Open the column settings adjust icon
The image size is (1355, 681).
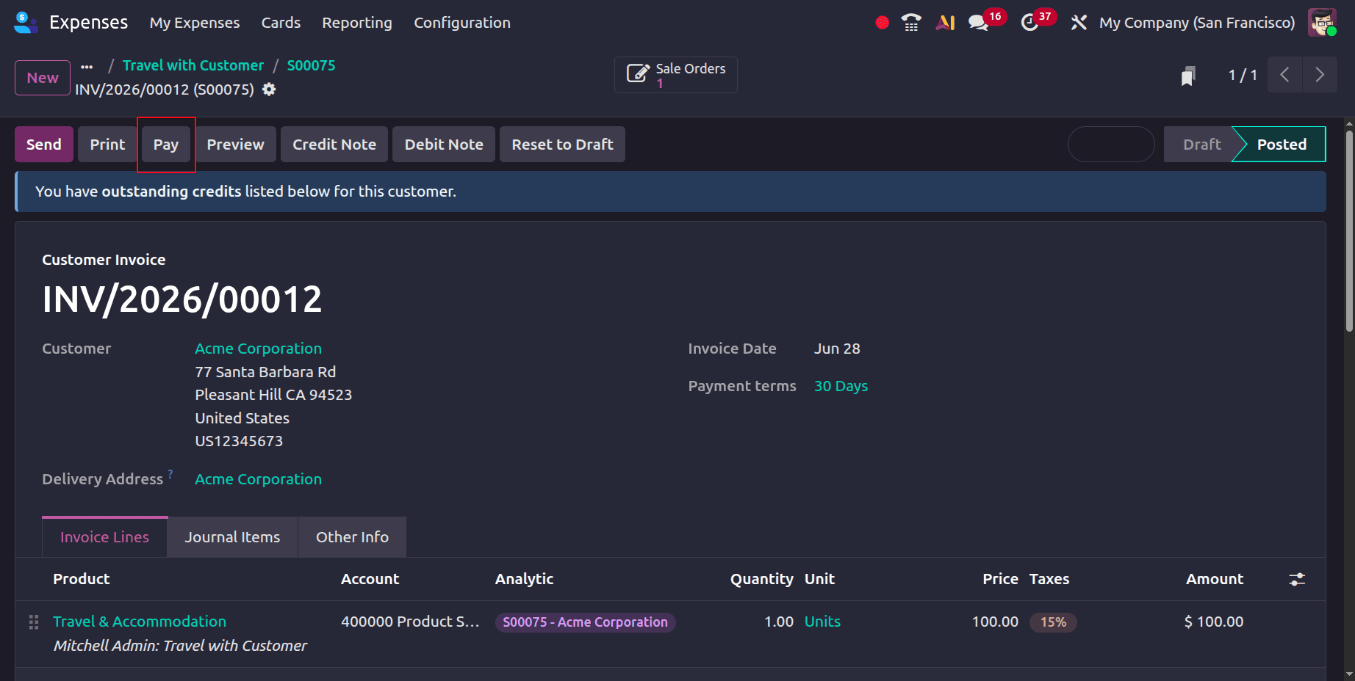click(1298, 579)
